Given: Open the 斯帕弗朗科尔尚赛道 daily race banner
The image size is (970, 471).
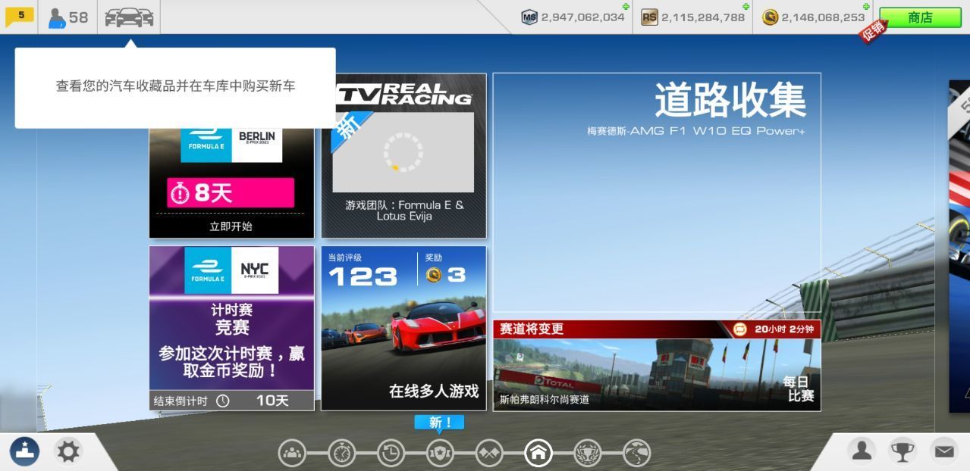Looking at the screenshot, I should coord(655,371).
